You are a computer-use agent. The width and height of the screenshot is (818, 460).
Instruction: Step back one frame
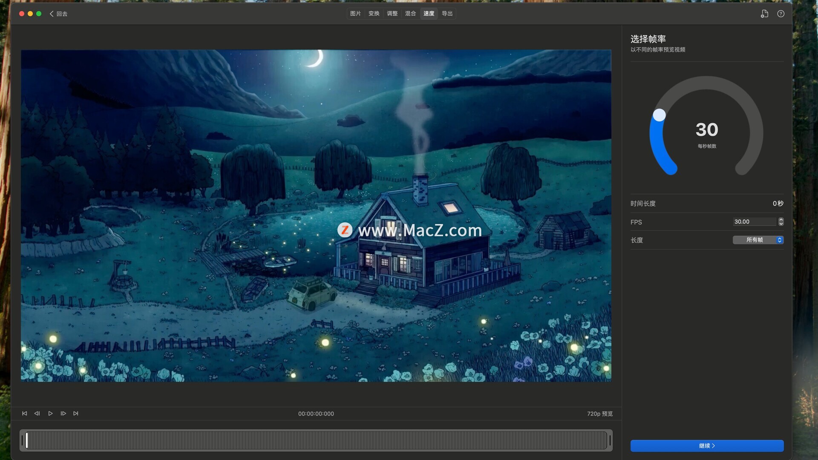[x=37, y=414]
